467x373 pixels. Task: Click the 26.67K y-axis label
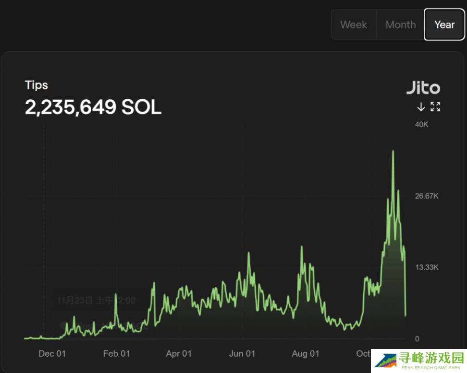coord(427,196)
